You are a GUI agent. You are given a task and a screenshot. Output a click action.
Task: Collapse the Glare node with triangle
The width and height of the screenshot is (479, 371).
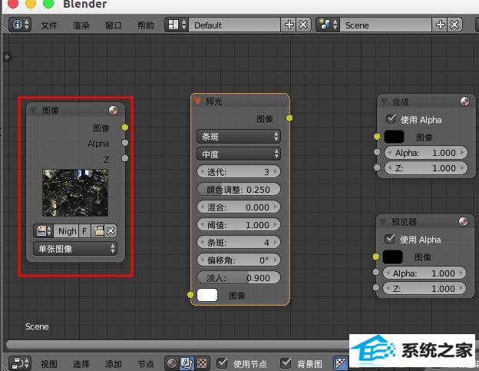[x=198, y=101]
